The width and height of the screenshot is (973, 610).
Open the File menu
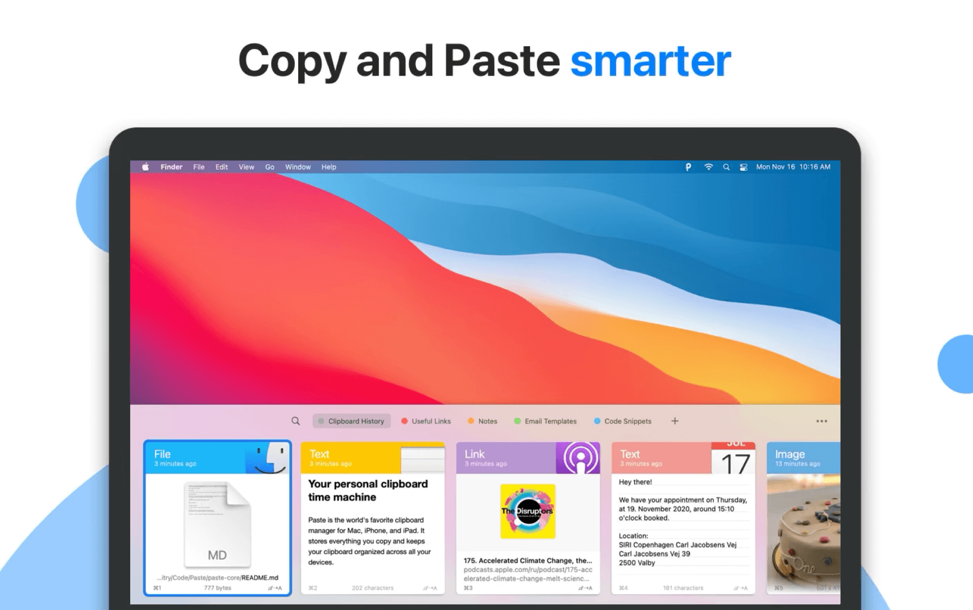199,167
